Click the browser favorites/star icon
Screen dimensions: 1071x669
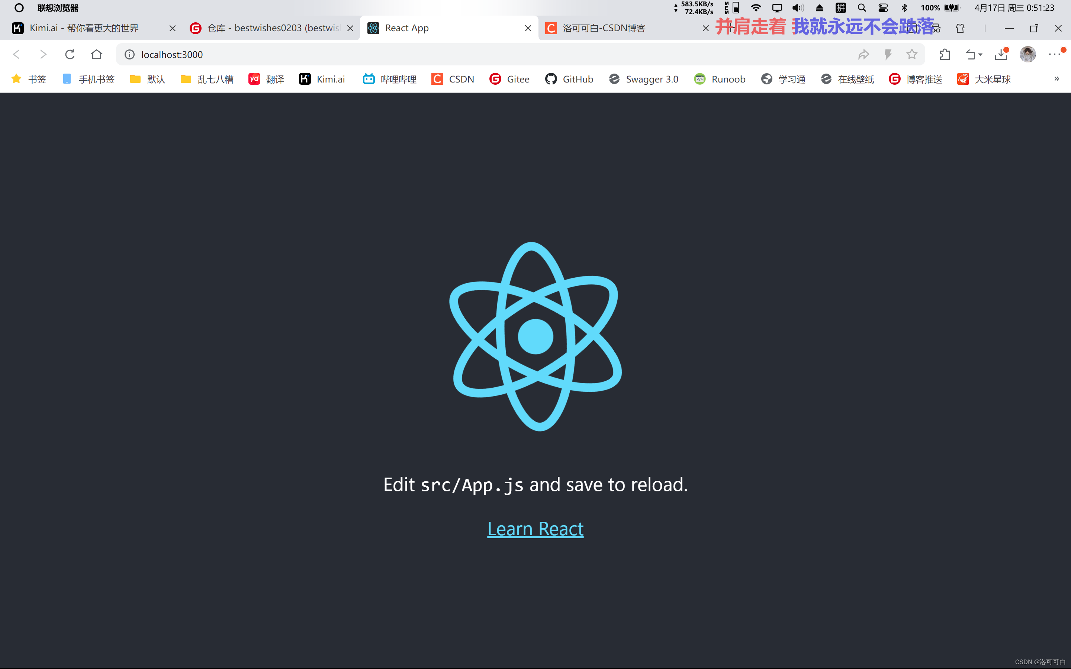click(x=912, y=54)
